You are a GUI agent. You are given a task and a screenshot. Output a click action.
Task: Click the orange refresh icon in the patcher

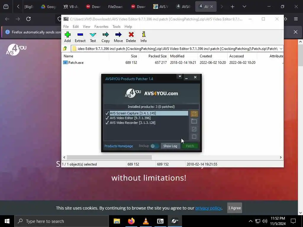[194, 114]
